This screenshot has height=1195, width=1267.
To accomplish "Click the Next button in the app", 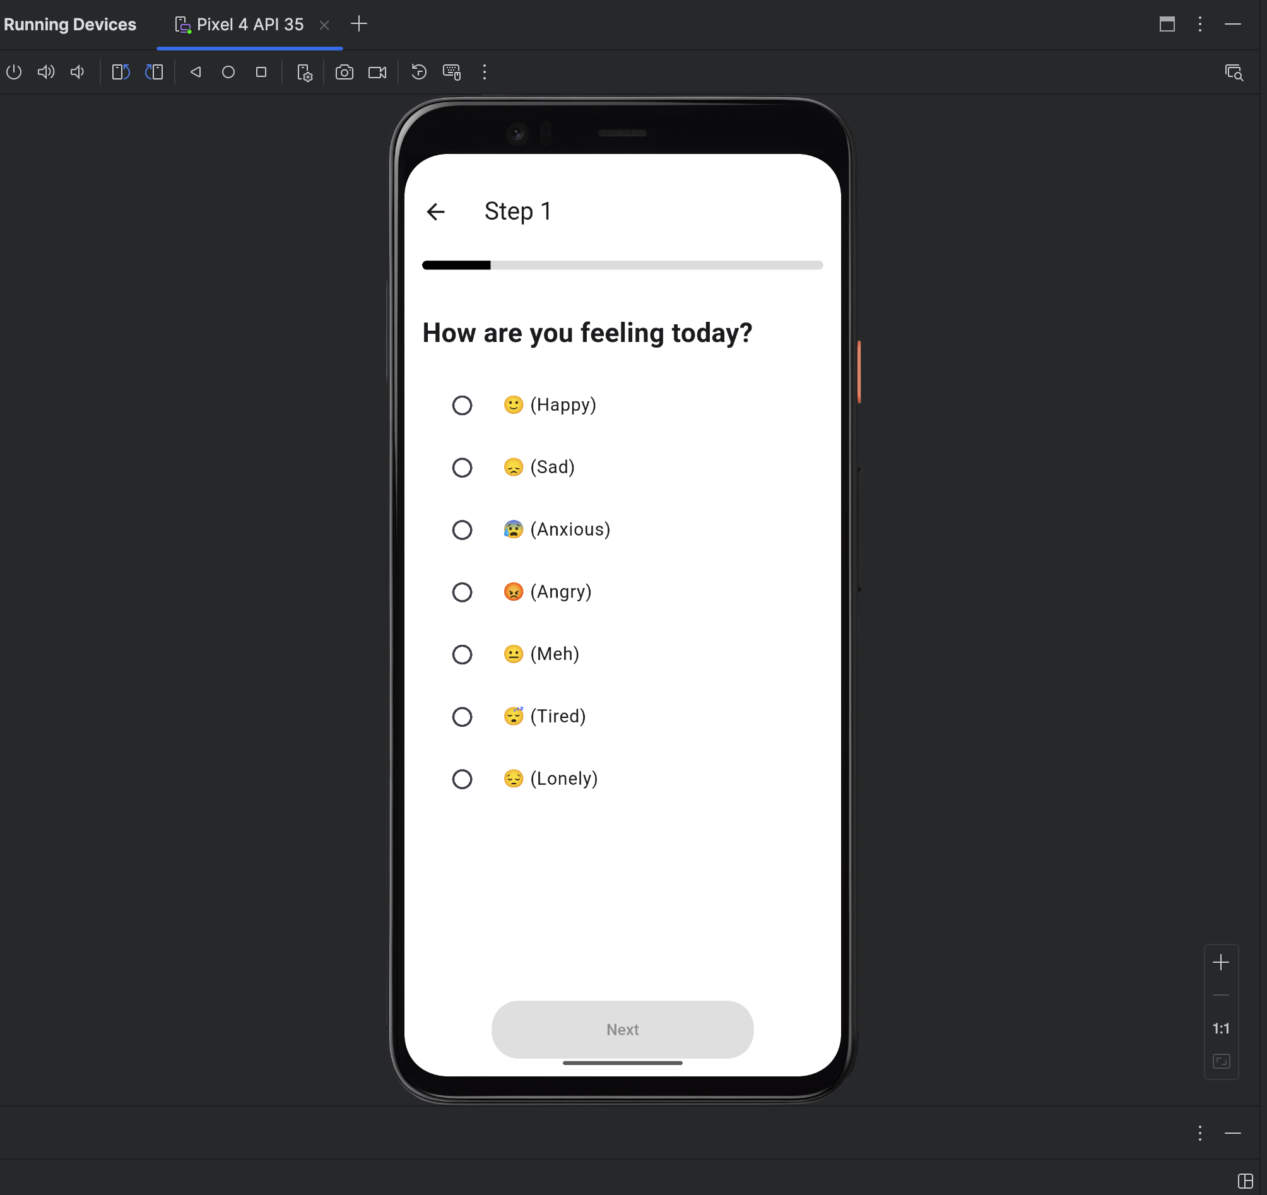I will click(623, 1029).
